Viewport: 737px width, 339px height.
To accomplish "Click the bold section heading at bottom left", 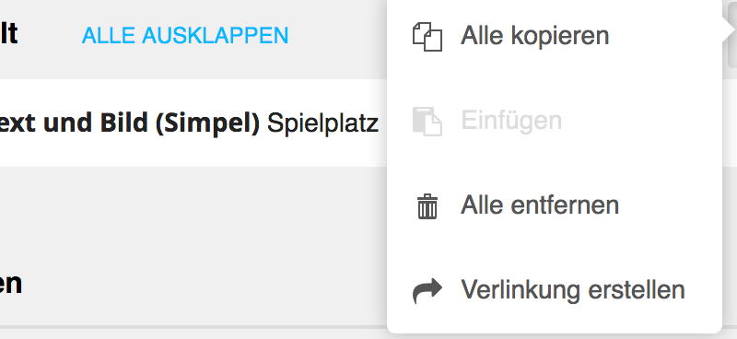I will (x=10, y=284).
